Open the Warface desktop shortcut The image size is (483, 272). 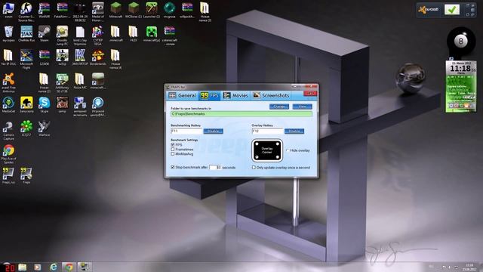(x=45, y=128)
